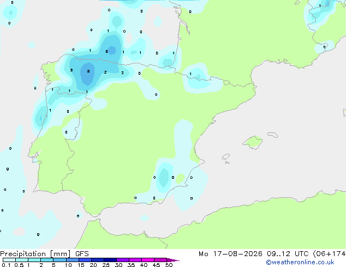Click the "UTC" label
This screenshot has height=267, width=346.
click(x=302, y=254)
